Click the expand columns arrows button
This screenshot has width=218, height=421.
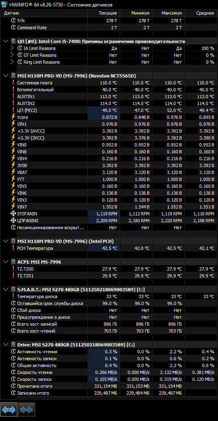click(x=9, y=410)
